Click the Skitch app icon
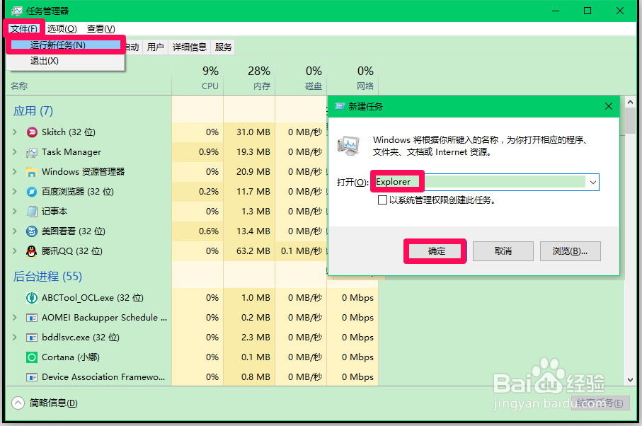Screen dimensions: 642x426 pos(32,132)
